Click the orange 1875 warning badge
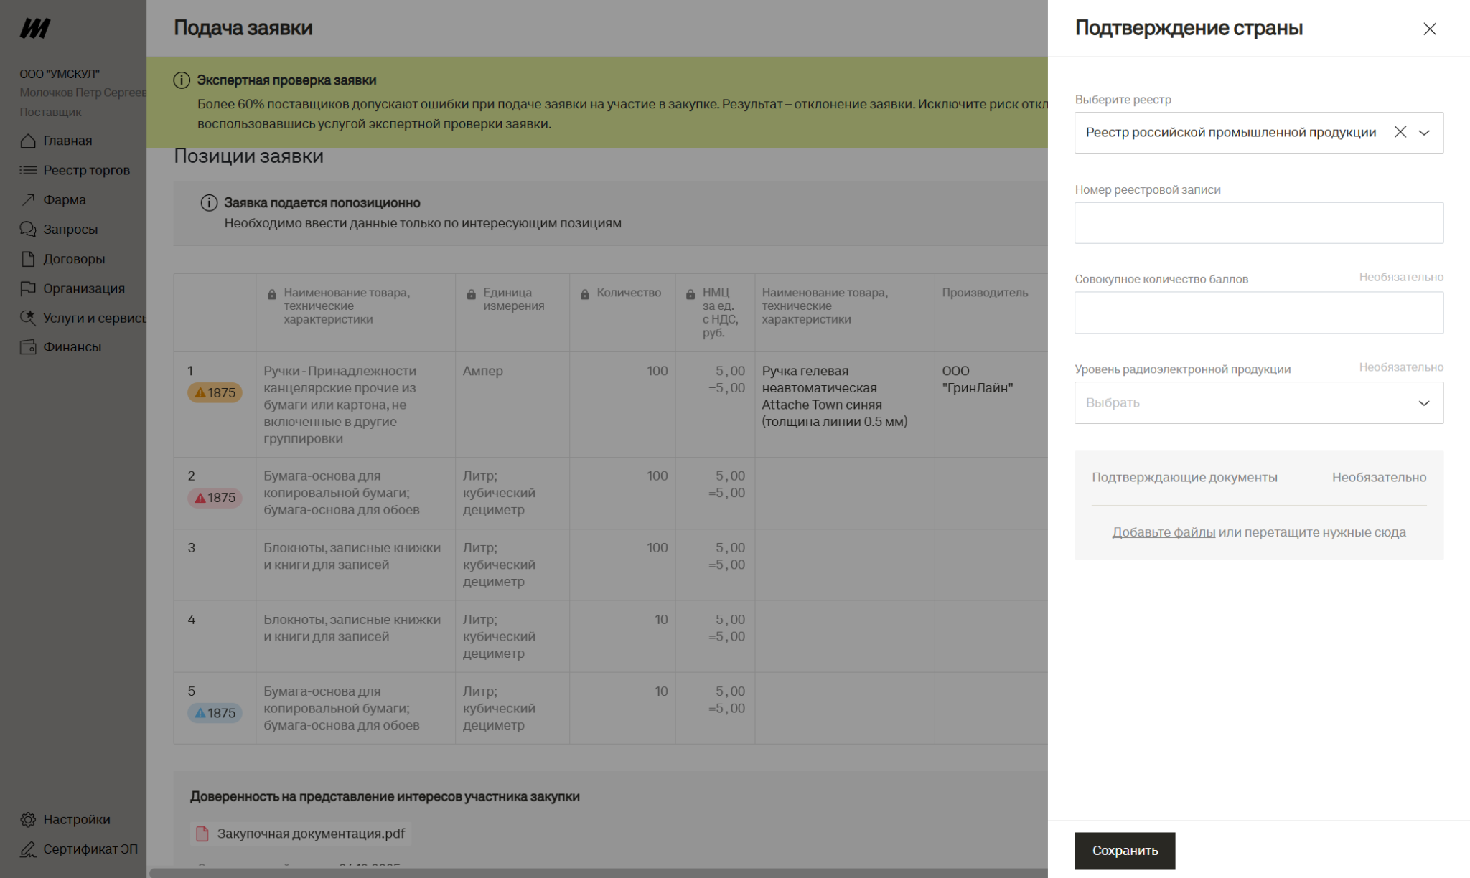This screenshot has height=878, width=1470. (215, 392)
